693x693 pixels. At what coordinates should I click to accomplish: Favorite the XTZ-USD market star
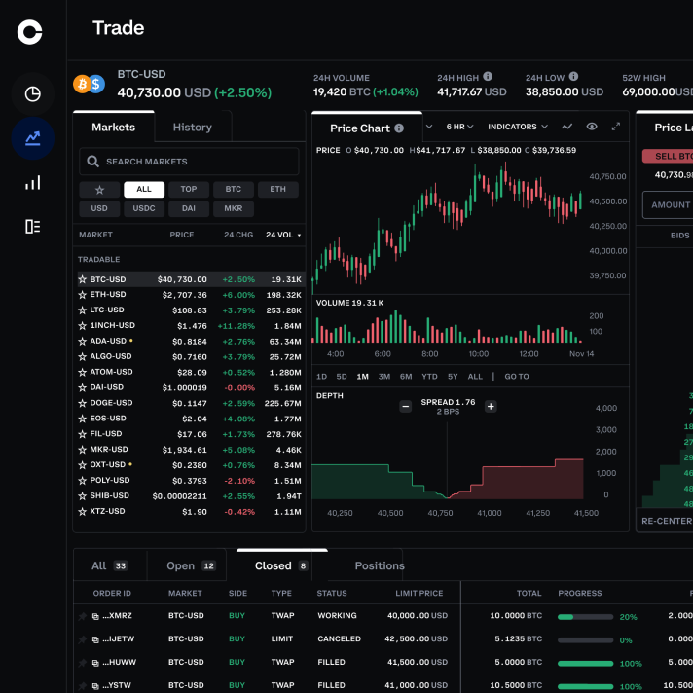(82, 511)
